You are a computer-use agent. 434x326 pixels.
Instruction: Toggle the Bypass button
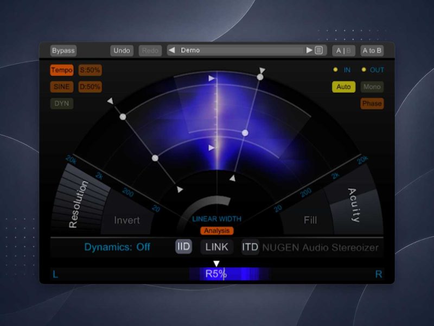[x=63, y=51]
